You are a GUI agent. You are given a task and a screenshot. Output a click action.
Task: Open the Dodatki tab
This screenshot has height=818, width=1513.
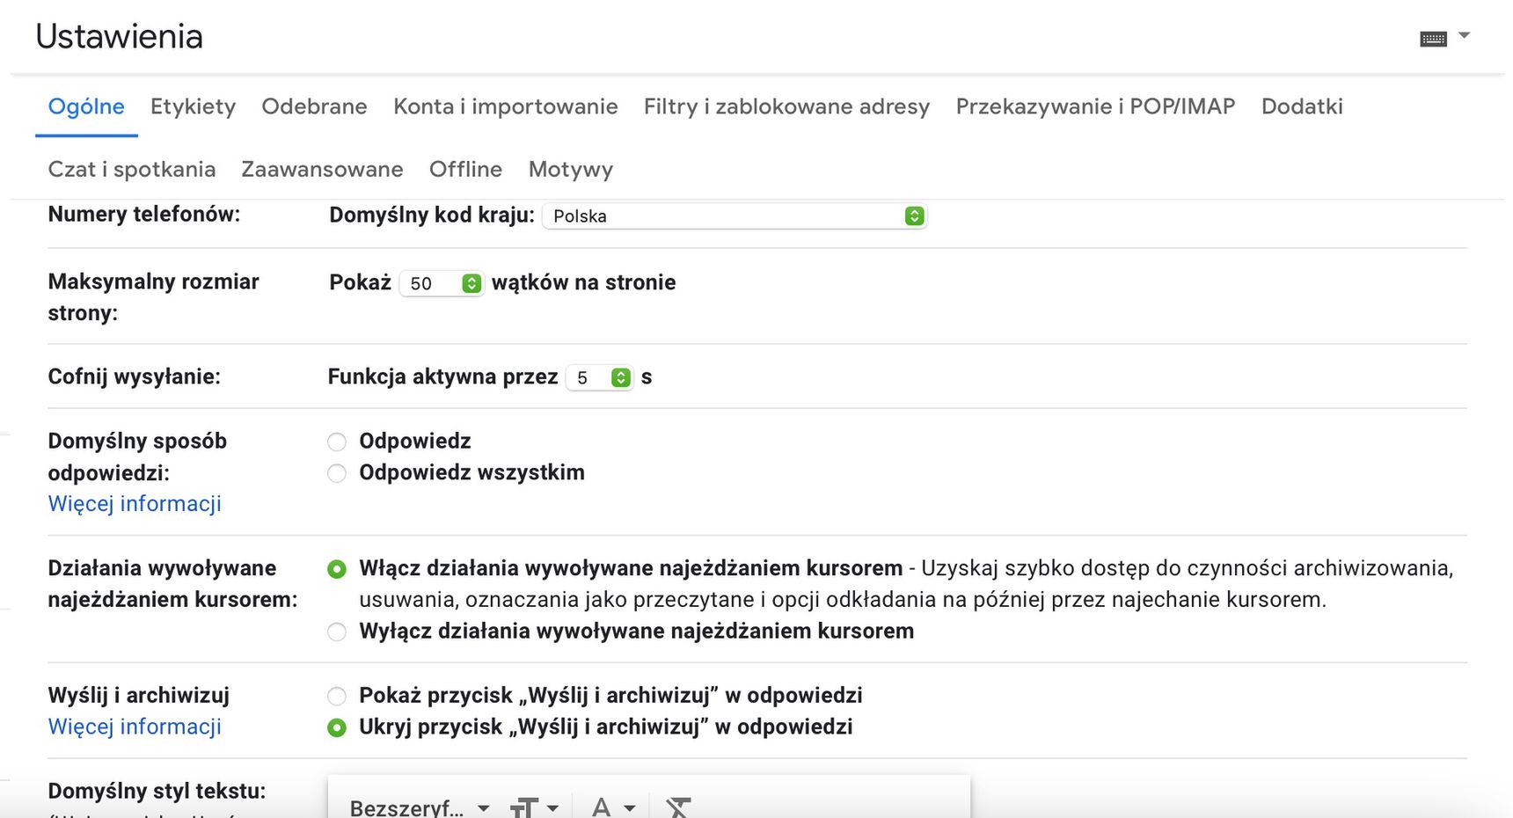[1302, 106]
